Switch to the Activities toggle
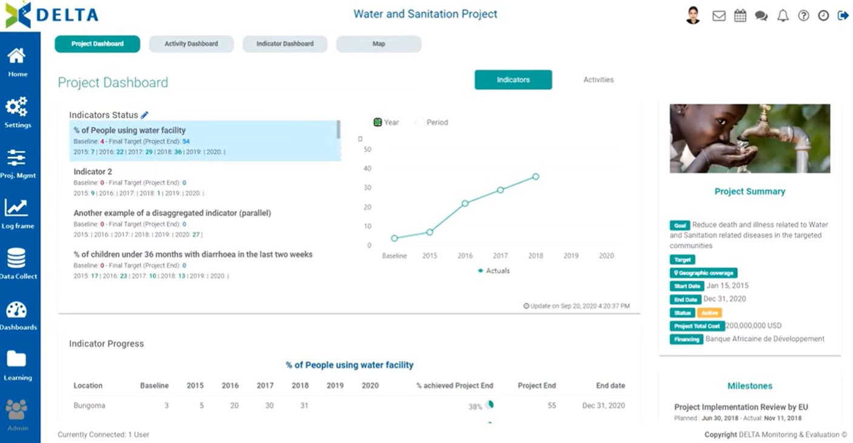Screen dimensions: 853x443 (598, 79)
